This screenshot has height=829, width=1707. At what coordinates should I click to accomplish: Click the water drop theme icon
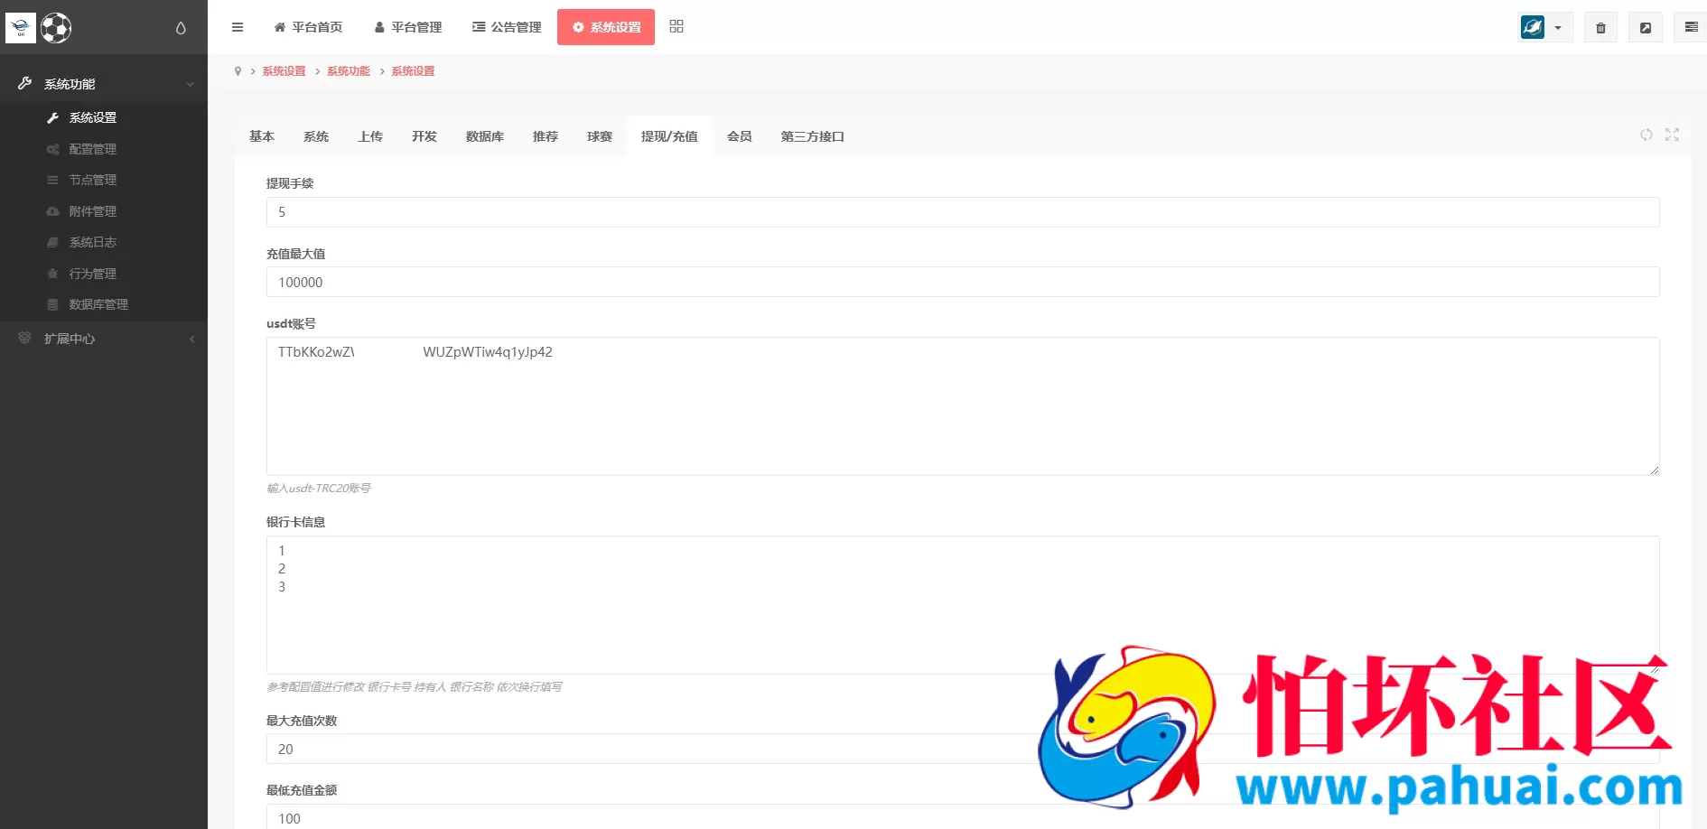181,28
